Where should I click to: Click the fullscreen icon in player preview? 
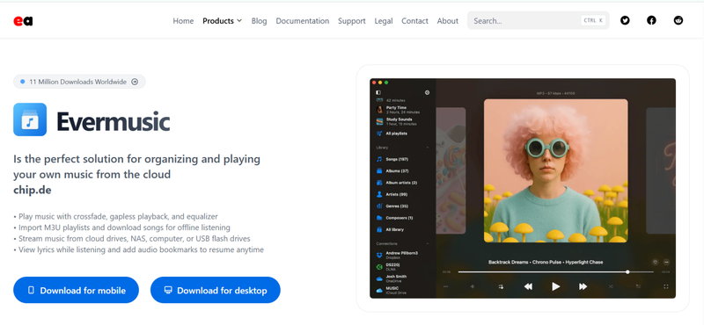(666, 286)
